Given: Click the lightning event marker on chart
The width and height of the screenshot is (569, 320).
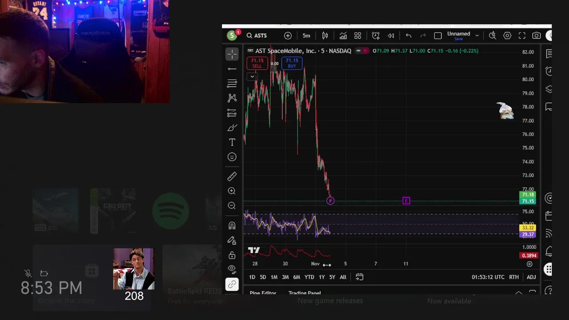Looking at the screenshot, I should click(330, 201).
